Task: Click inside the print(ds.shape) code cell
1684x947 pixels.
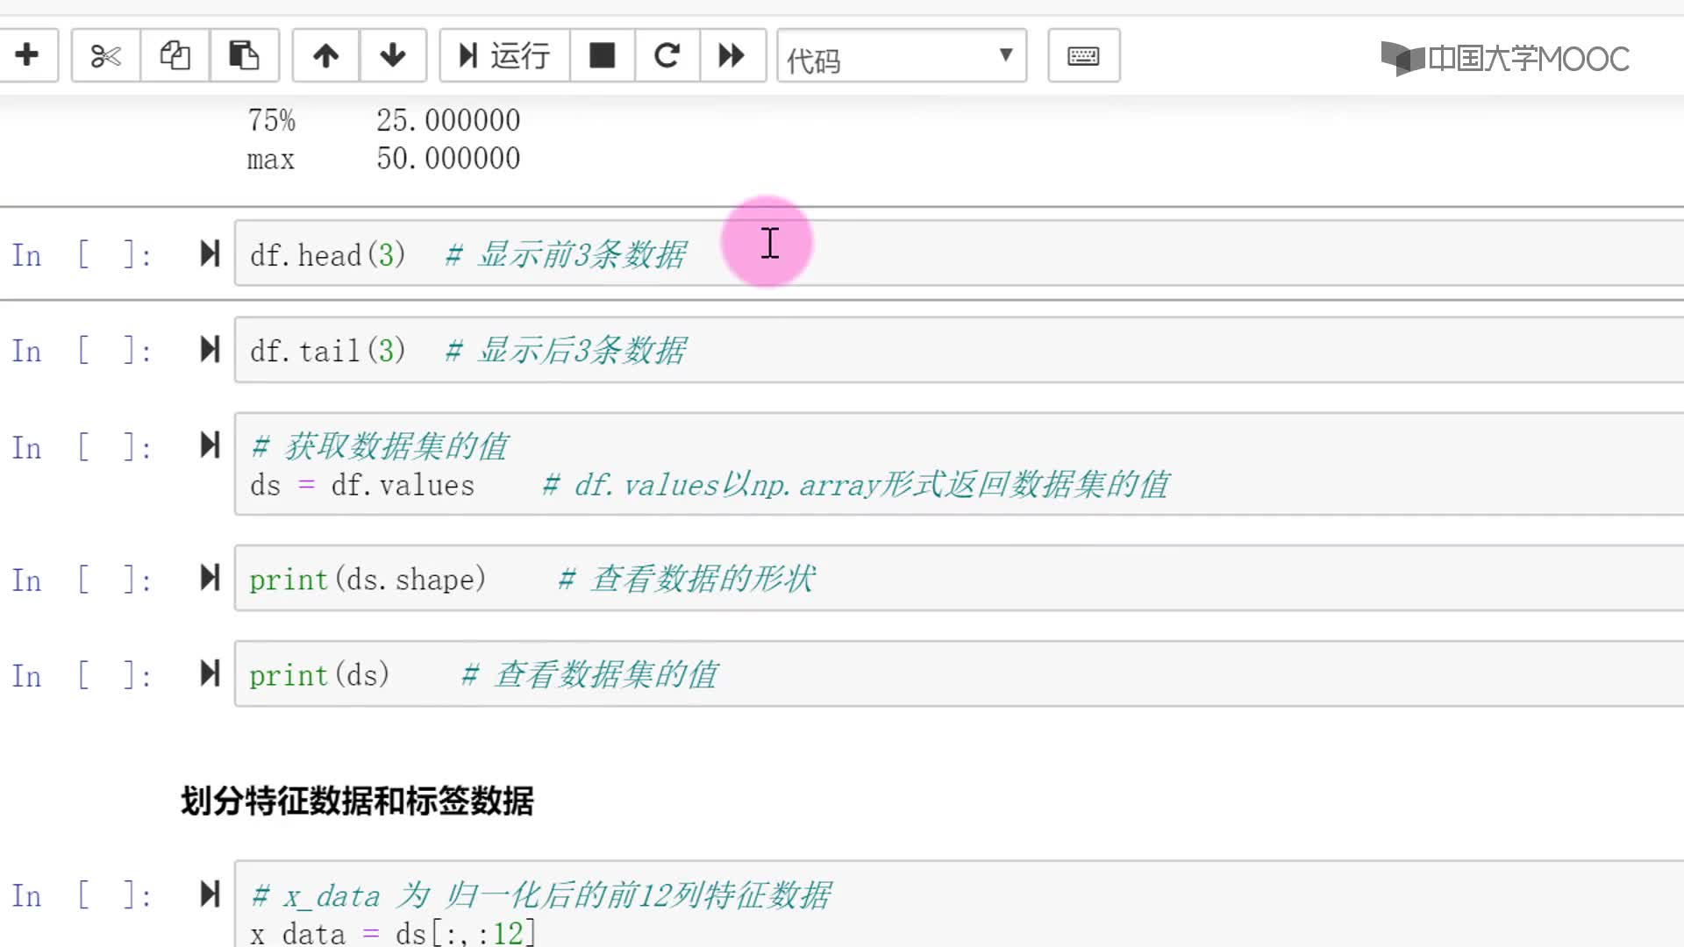Action: point(959,578)
